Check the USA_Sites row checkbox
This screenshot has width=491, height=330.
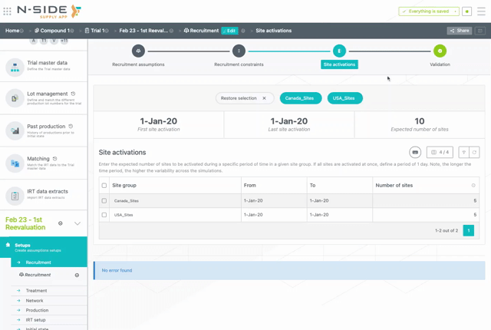point(104,215)
